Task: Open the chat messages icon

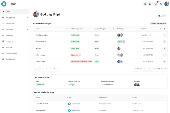Action: (150, 4)
